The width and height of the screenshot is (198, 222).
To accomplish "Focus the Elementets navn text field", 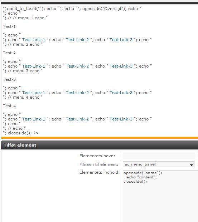I will tap(159, 156).
